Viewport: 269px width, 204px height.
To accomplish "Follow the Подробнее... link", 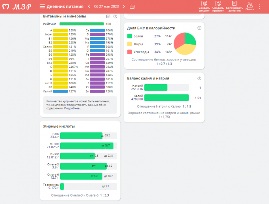I will click(x=74, y=108).
